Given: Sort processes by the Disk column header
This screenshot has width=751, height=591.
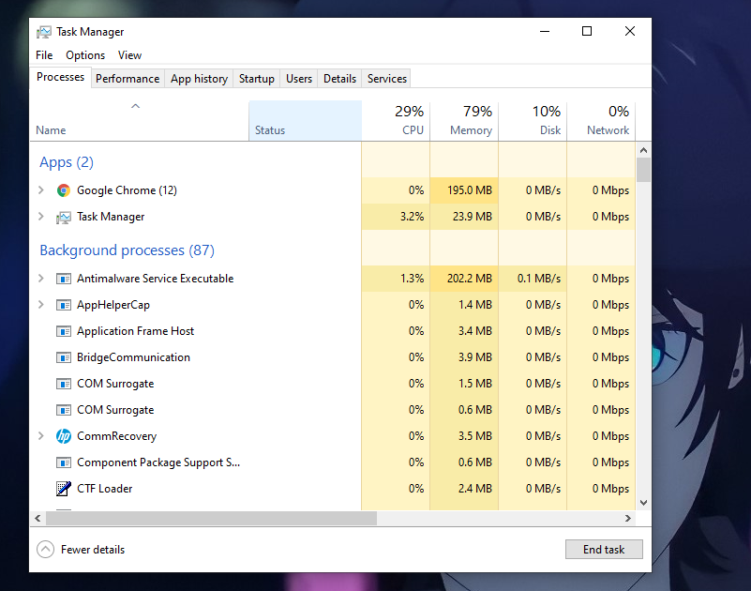Looking at the screenshot, I should [533, 121].
